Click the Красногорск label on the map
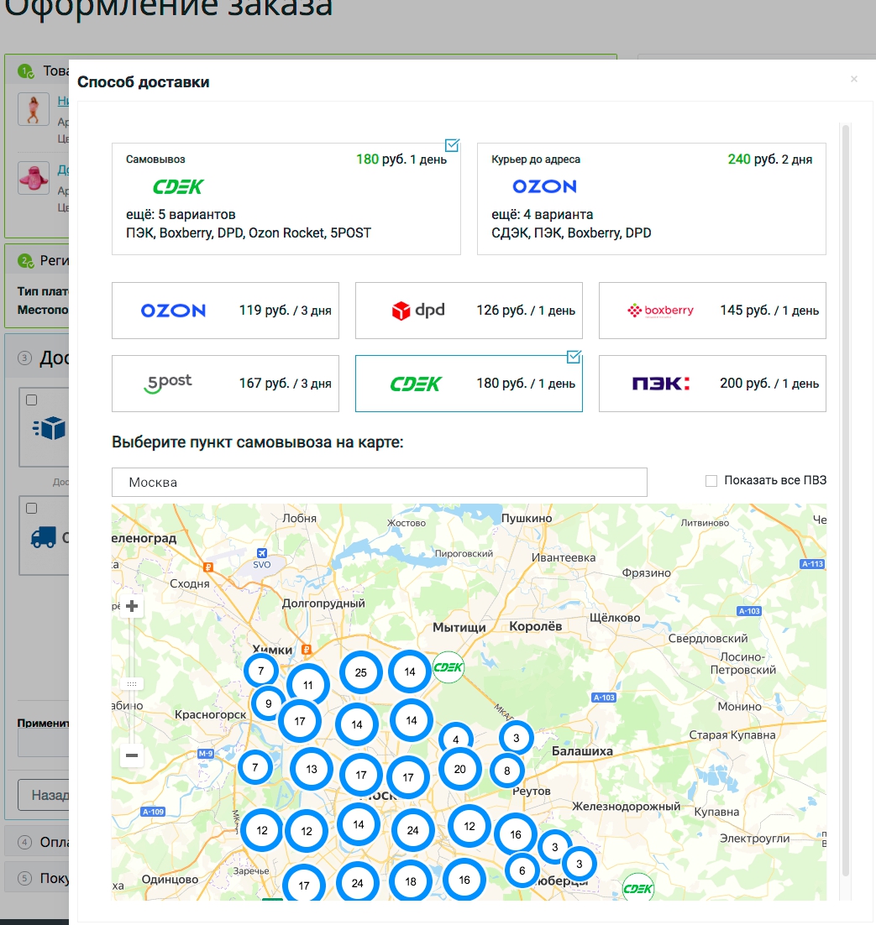This screenshot has height=925, width=876. (210, 714)
